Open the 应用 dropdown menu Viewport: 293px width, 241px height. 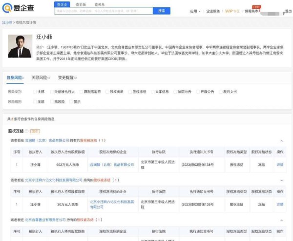pos(195,11)
